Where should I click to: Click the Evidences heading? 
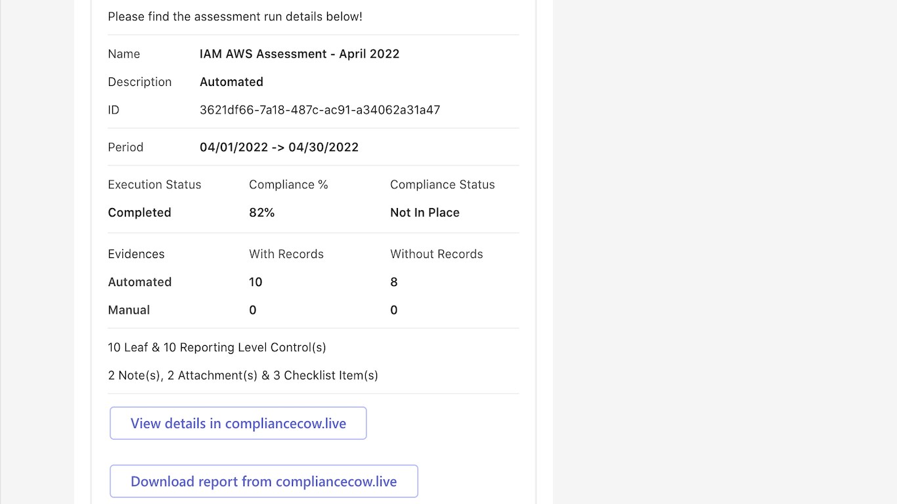pos(136,254)
